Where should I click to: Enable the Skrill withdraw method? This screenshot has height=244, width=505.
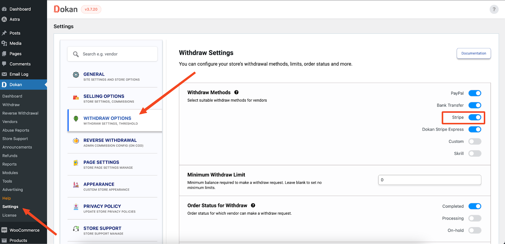(475, 153)
